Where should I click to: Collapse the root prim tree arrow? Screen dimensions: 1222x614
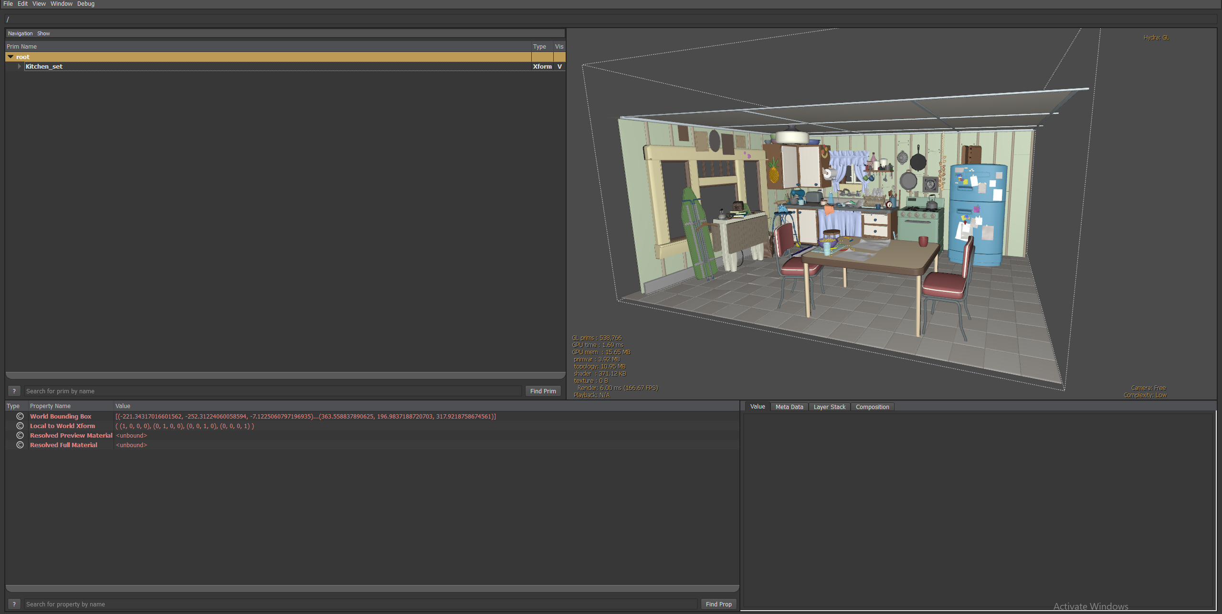(11, 57)
